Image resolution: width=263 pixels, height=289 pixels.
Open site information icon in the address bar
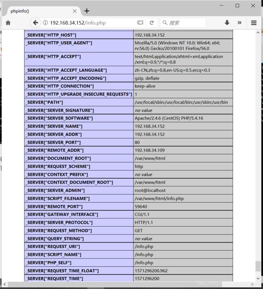click(x=45, y=23)
